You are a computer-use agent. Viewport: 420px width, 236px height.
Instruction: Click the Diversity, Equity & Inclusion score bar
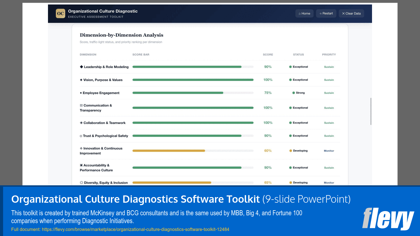tap(193, 183)
